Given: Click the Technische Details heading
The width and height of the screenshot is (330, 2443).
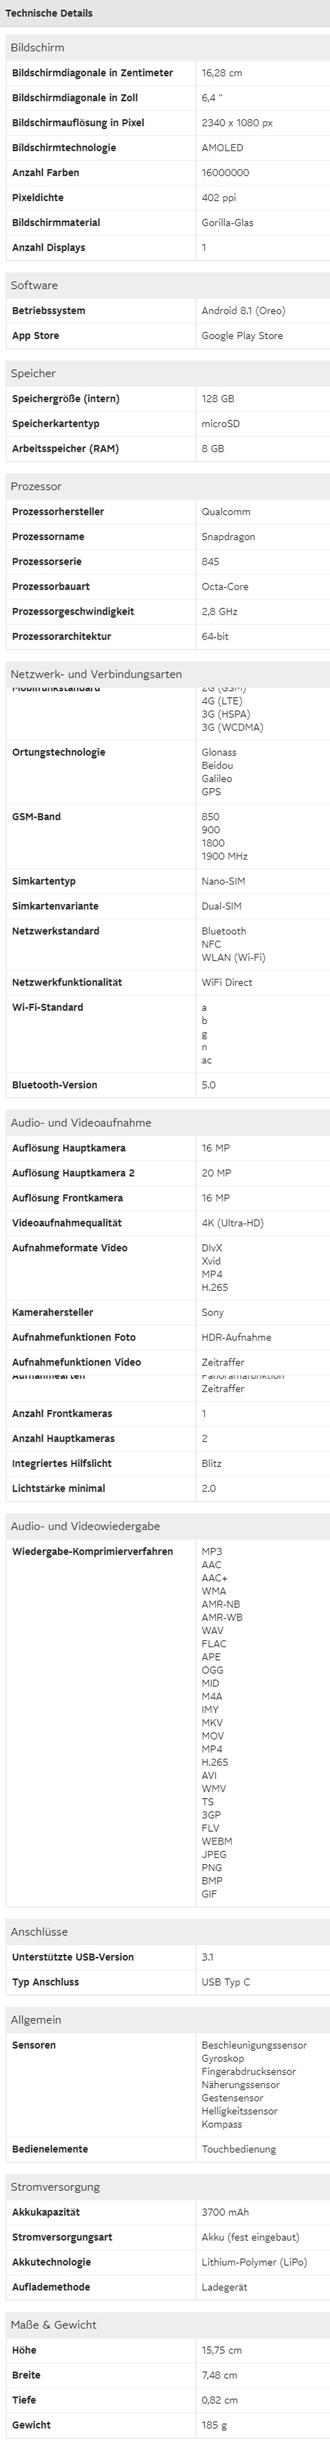Looking at the screenshot, I should coord(48,13).
